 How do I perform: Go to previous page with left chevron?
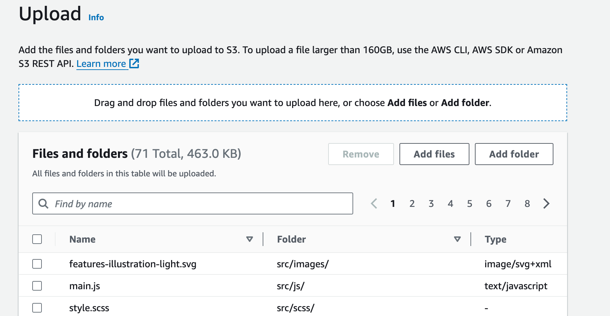tap(374, 203)
